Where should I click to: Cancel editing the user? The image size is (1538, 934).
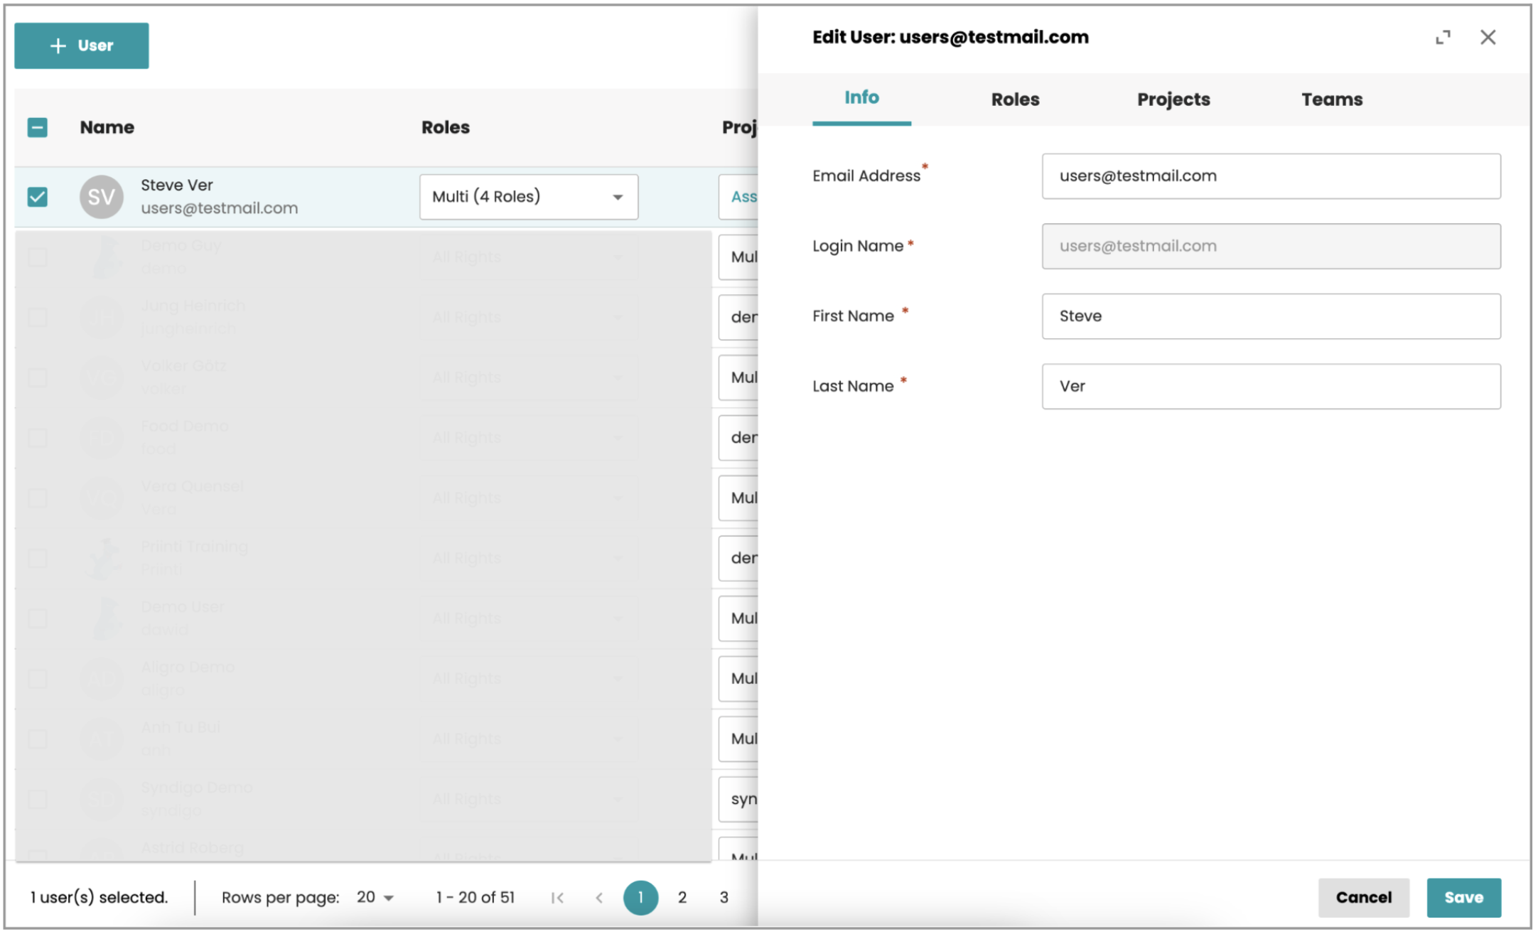1362,898
